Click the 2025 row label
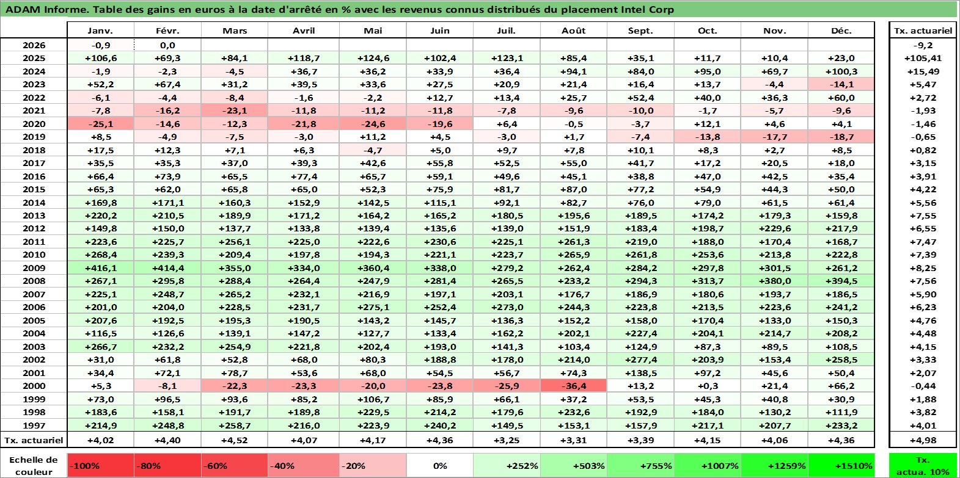Viewport: 960px width, 478px height. point(34,58)
